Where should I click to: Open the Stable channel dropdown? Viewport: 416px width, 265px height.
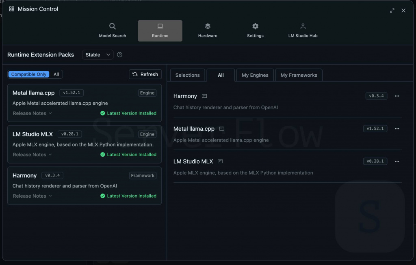pyautogui.click(x=97, y=54)
